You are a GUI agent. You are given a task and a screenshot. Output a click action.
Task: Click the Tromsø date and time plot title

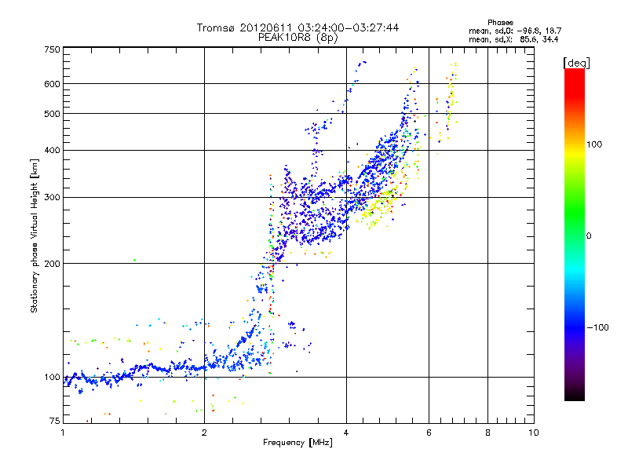[x=298, y=27]
